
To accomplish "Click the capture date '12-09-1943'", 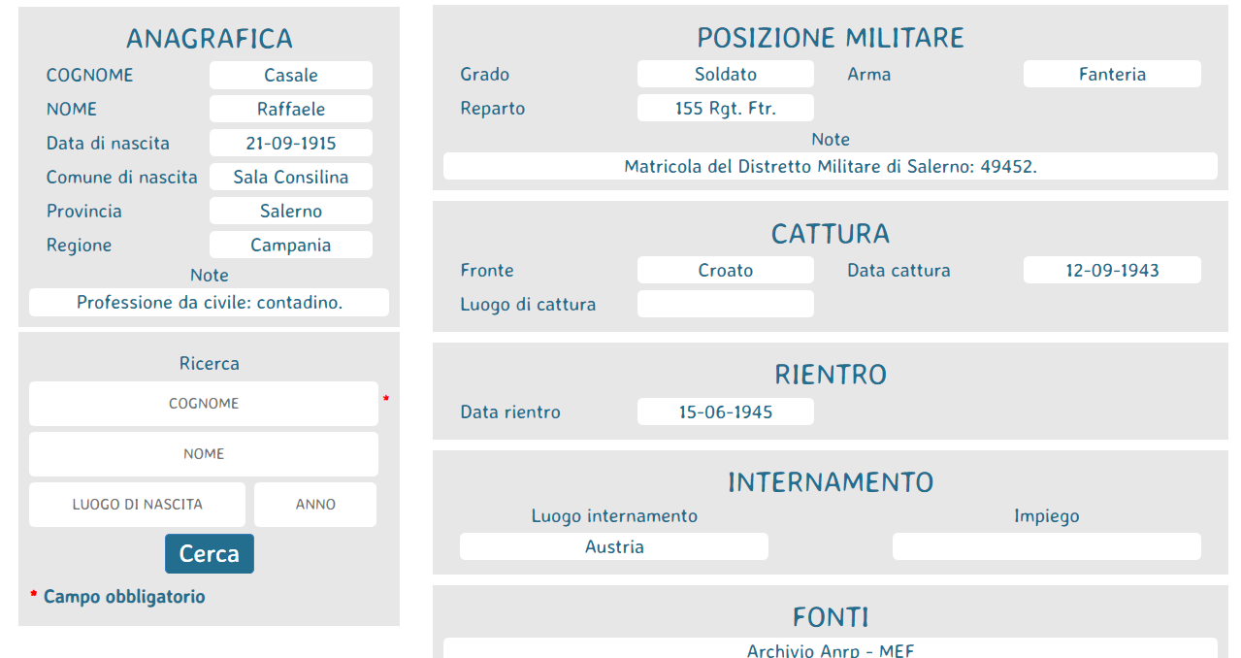I will pyautogui.click(x=1112, y=270).
